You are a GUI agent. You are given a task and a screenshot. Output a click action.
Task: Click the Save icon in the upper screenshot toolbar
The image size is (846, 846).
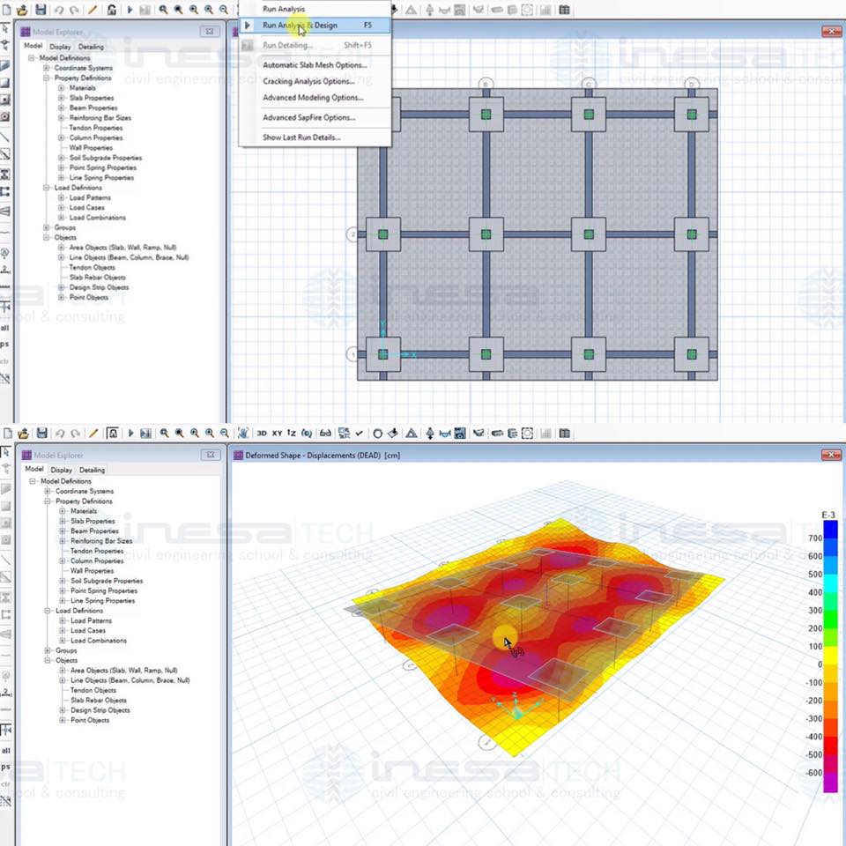click(41, 10)
